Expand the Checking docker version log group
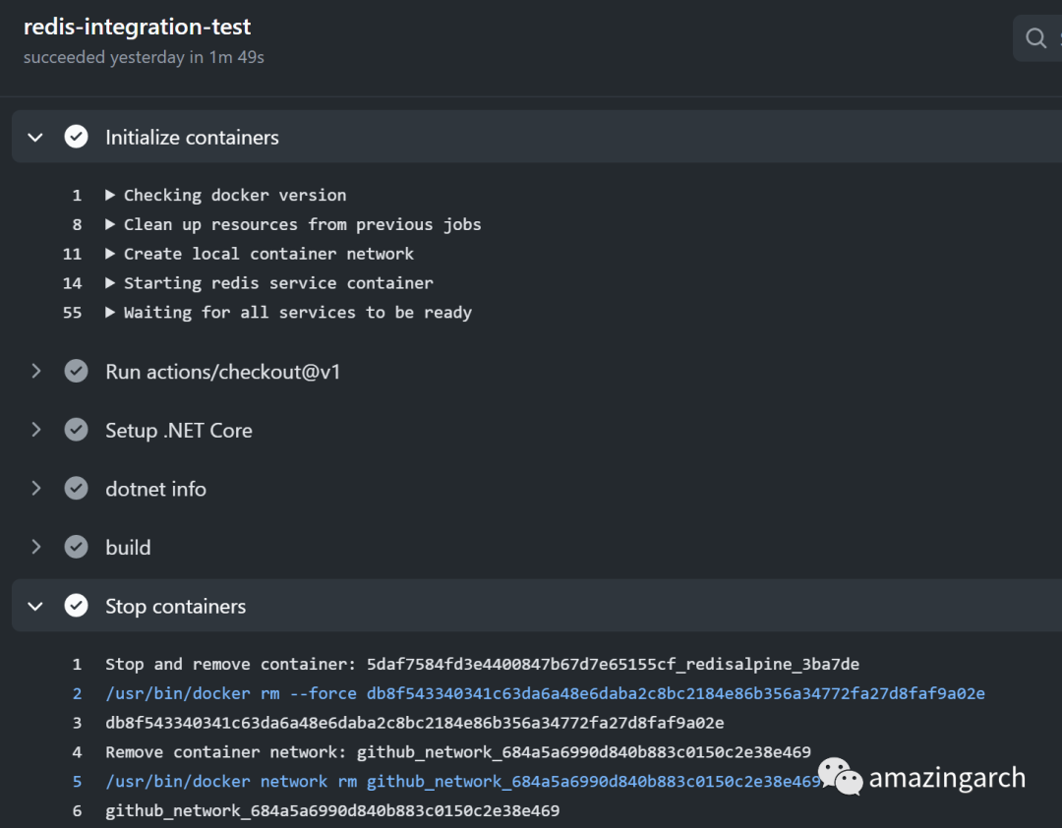This screenshot has height=828, width=1062. (x=110, y=195)
